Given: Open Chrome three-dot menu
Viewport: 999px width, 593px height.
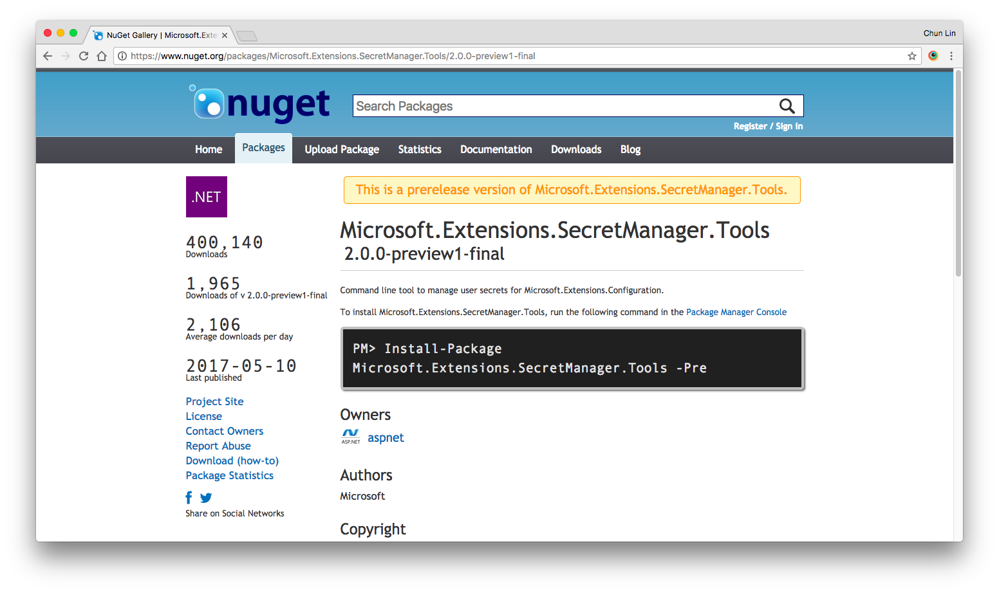Looking at the screenshot, I should pyautogui.click(x=951, y=56).
